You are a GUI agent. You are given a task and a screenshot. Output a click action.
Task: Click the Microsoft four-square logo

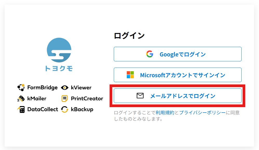[130, 75]
